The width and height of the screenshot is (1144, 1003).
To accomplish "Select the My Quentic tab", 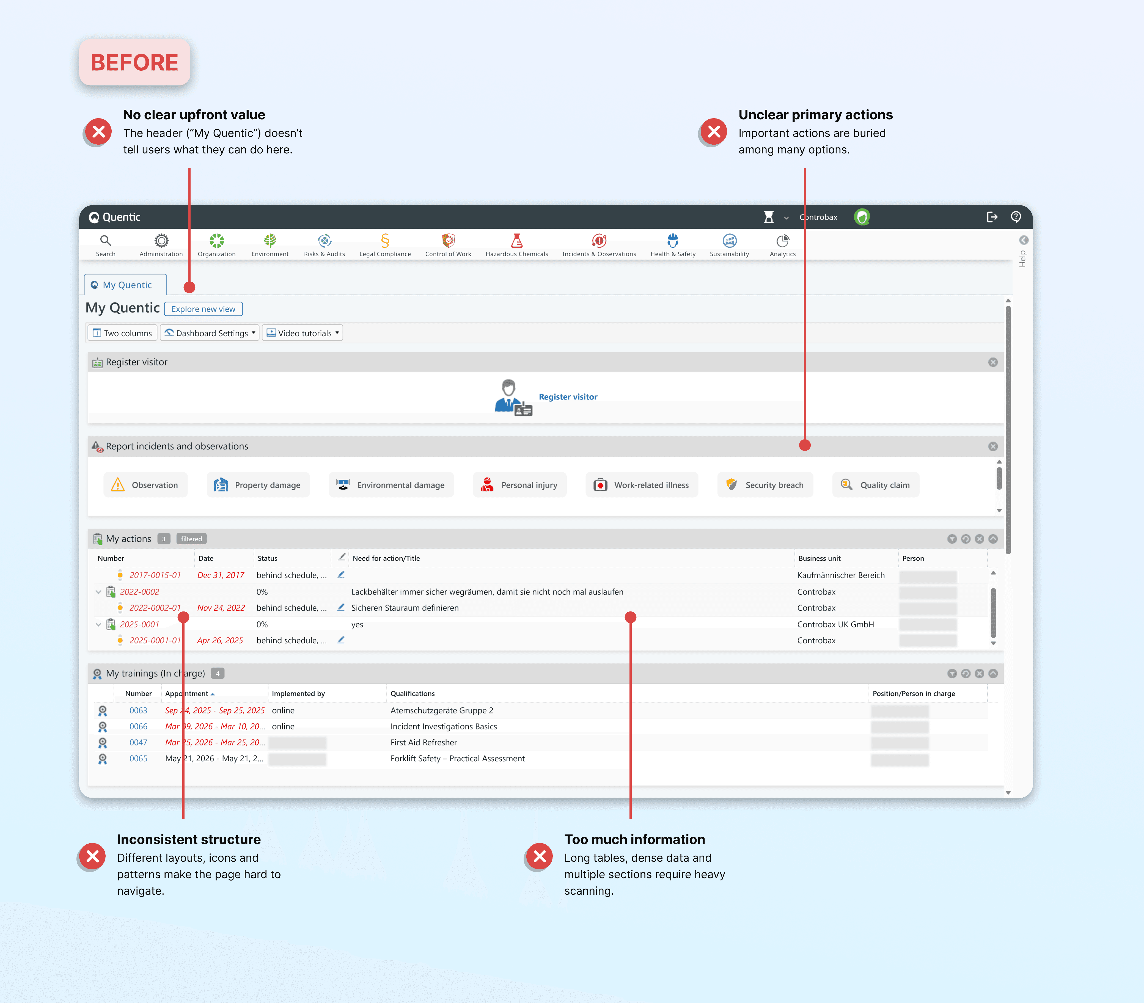I will [125, 285].
